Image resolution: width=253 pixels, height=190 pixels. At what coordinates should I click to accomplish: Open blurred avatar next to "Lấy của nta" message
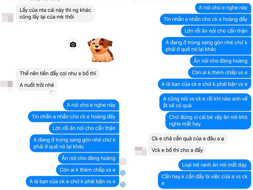[x=8, y=18]
